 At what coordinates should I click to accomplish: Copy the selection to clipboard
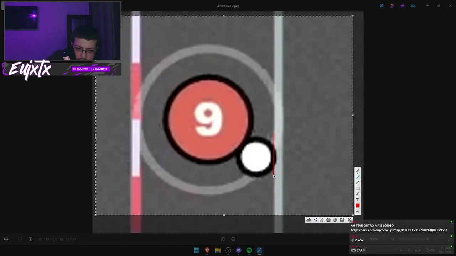click(x=335, y=220)
